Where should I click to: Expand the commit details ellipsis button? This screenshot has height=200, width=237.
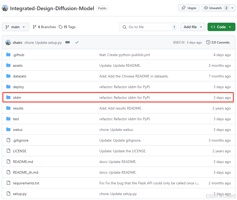point(68,42)
